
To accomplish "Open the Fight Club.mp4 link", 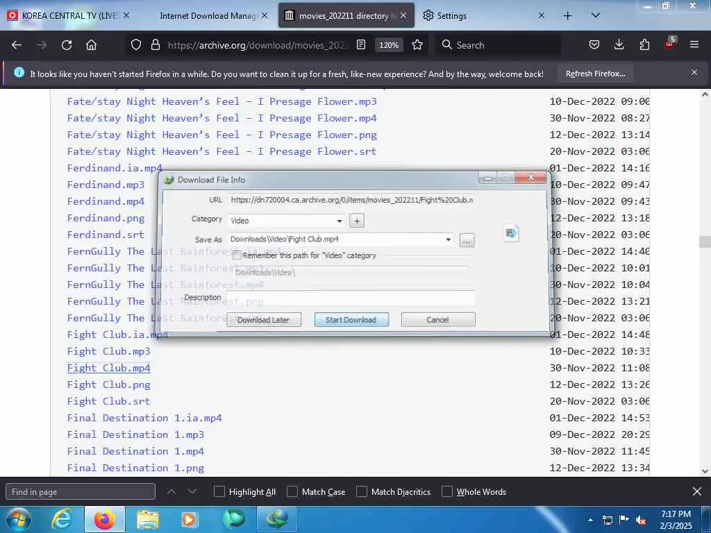I will [x=108, y=368].
